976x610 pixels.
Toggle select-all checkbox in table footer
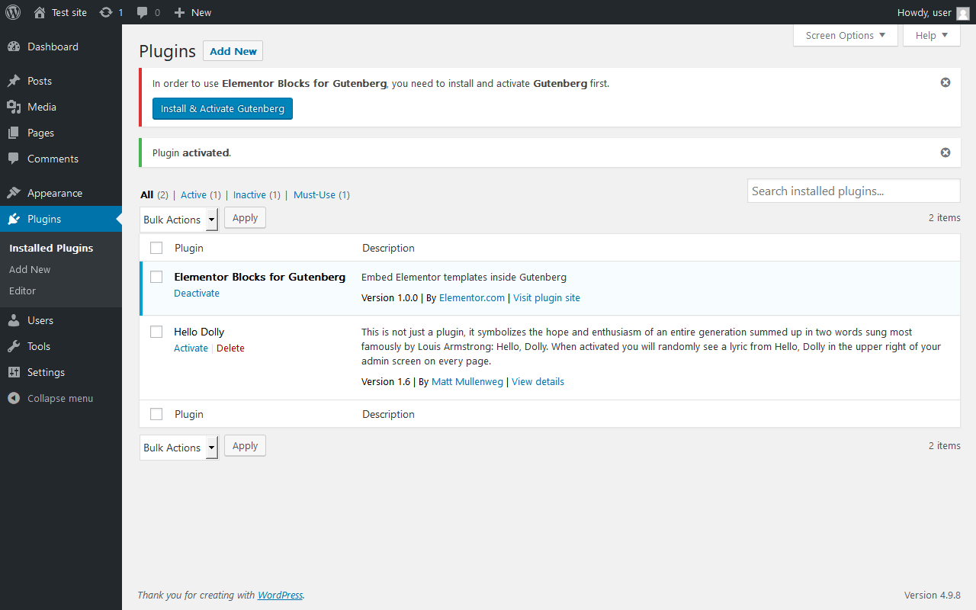pos(156,414)
